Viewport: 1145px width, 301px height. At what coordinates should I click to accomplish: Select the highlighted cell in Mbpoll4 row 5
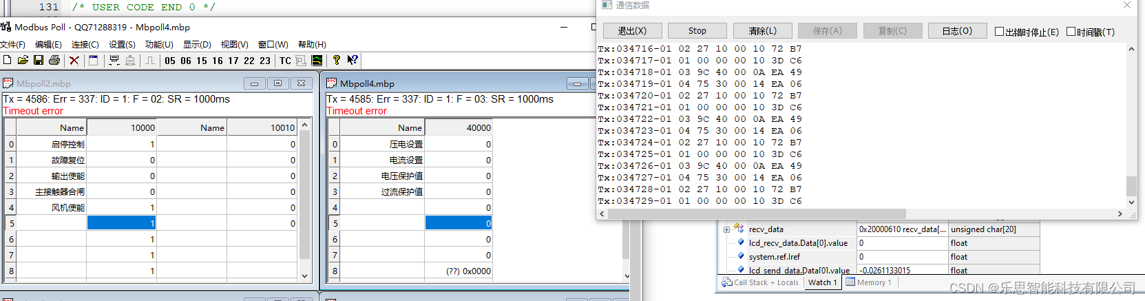pos(459,223)
